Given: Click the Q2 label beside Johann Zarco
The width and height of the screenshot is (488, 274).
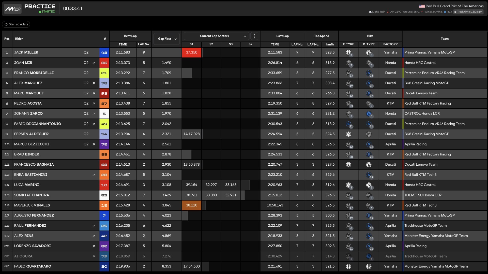Looking at the screenshot, I should (86, 113).
